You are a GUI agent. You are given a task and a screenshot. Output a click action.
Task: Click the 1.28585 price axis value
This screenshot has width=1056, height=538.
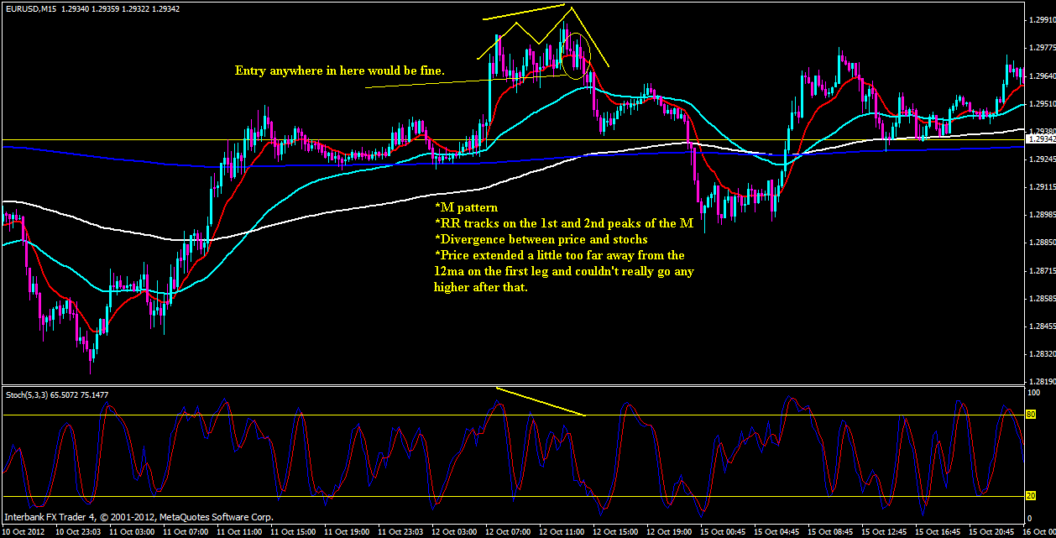pyautogui.click(x=1042, y=300)
